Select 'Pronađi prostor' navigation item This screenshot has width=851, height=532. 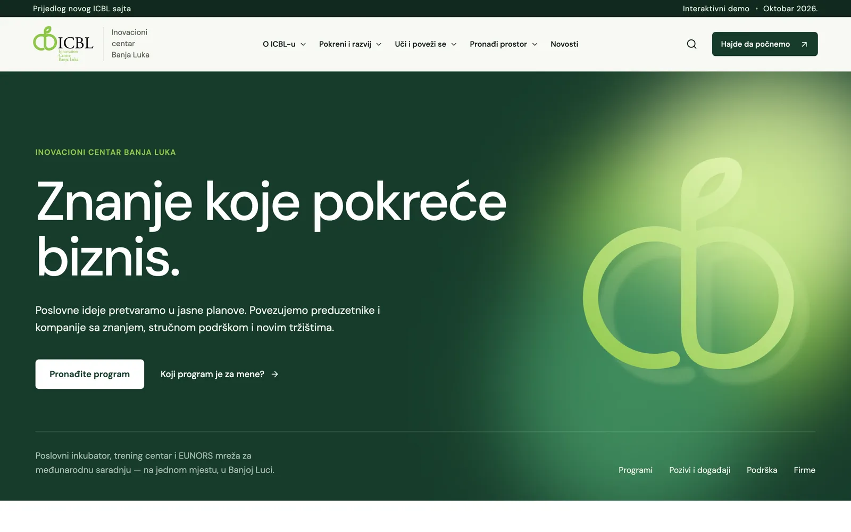tap(498, 44)
